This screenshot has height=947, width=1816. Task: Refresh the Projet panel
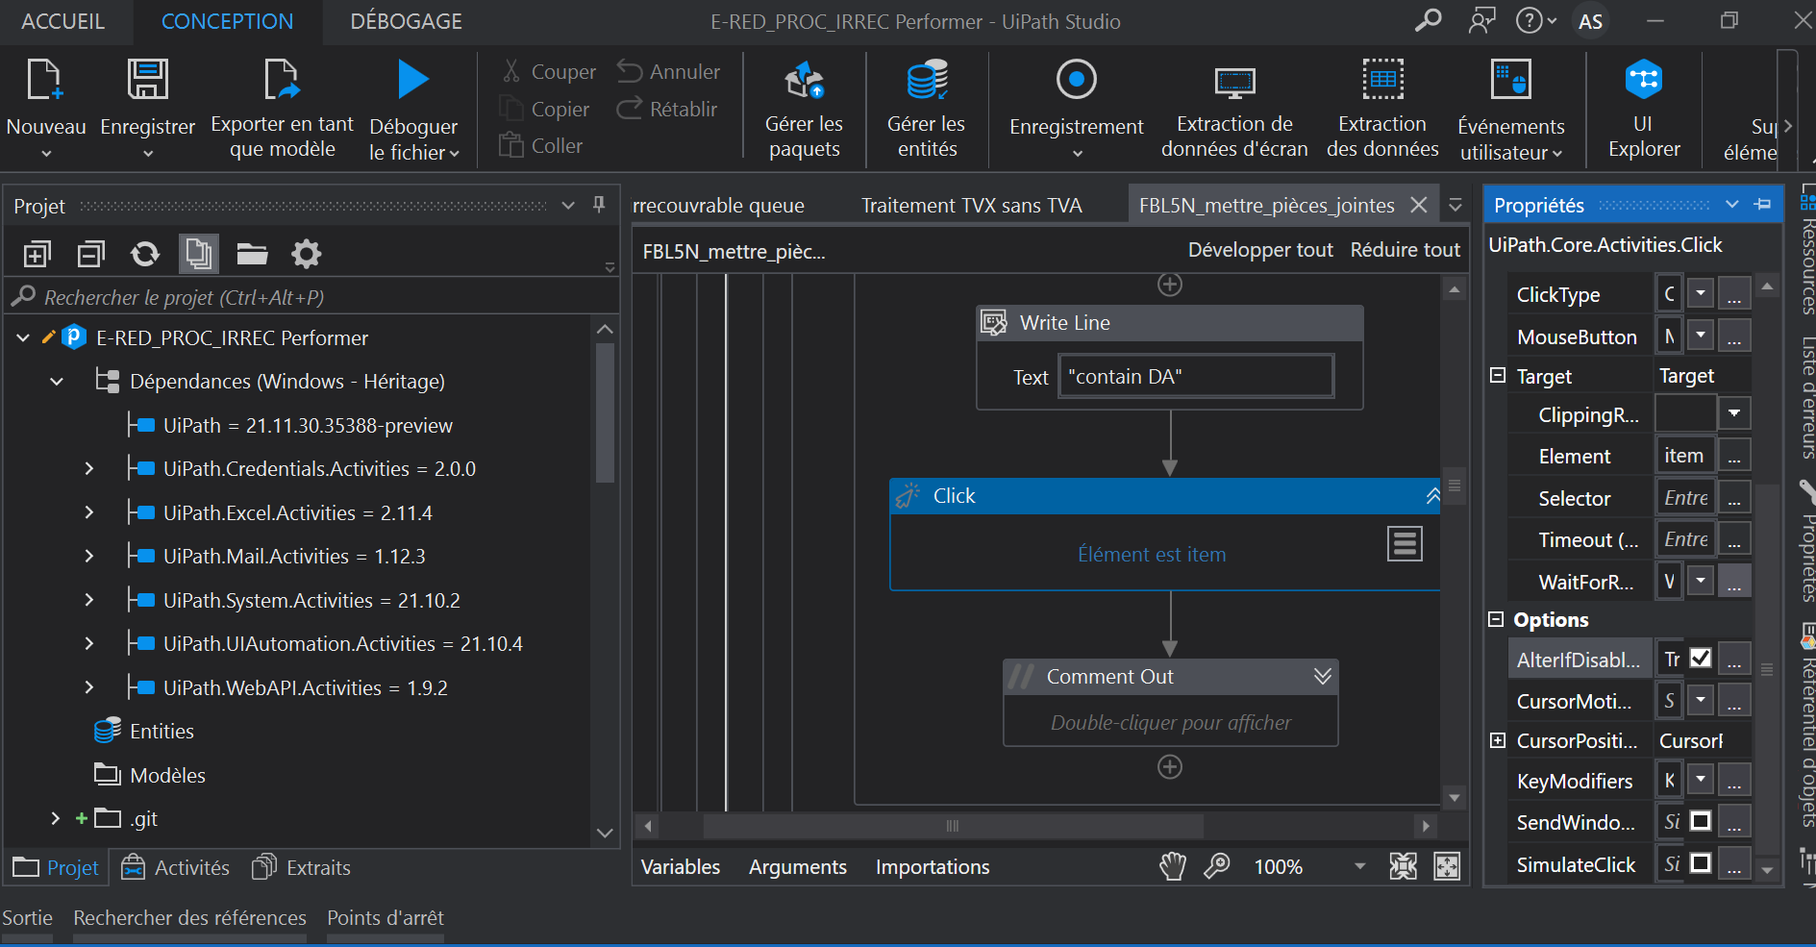(x=145, y=254)
